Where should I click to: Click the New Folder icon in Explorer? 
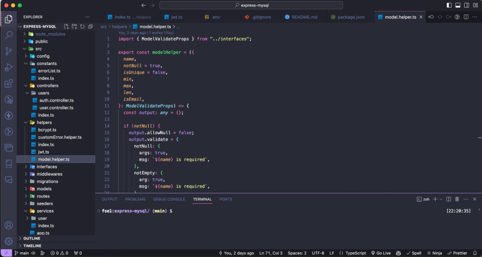(74, 26)
